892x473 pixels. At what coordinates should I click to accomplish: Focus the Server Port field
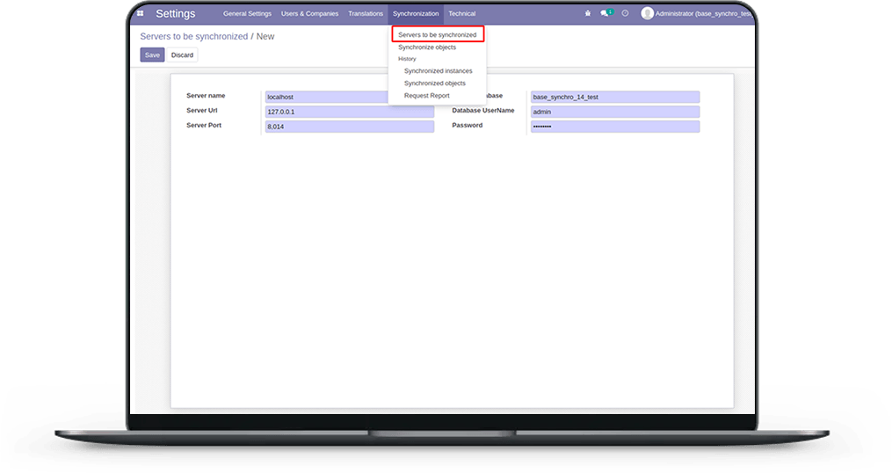tap(349, 127)
